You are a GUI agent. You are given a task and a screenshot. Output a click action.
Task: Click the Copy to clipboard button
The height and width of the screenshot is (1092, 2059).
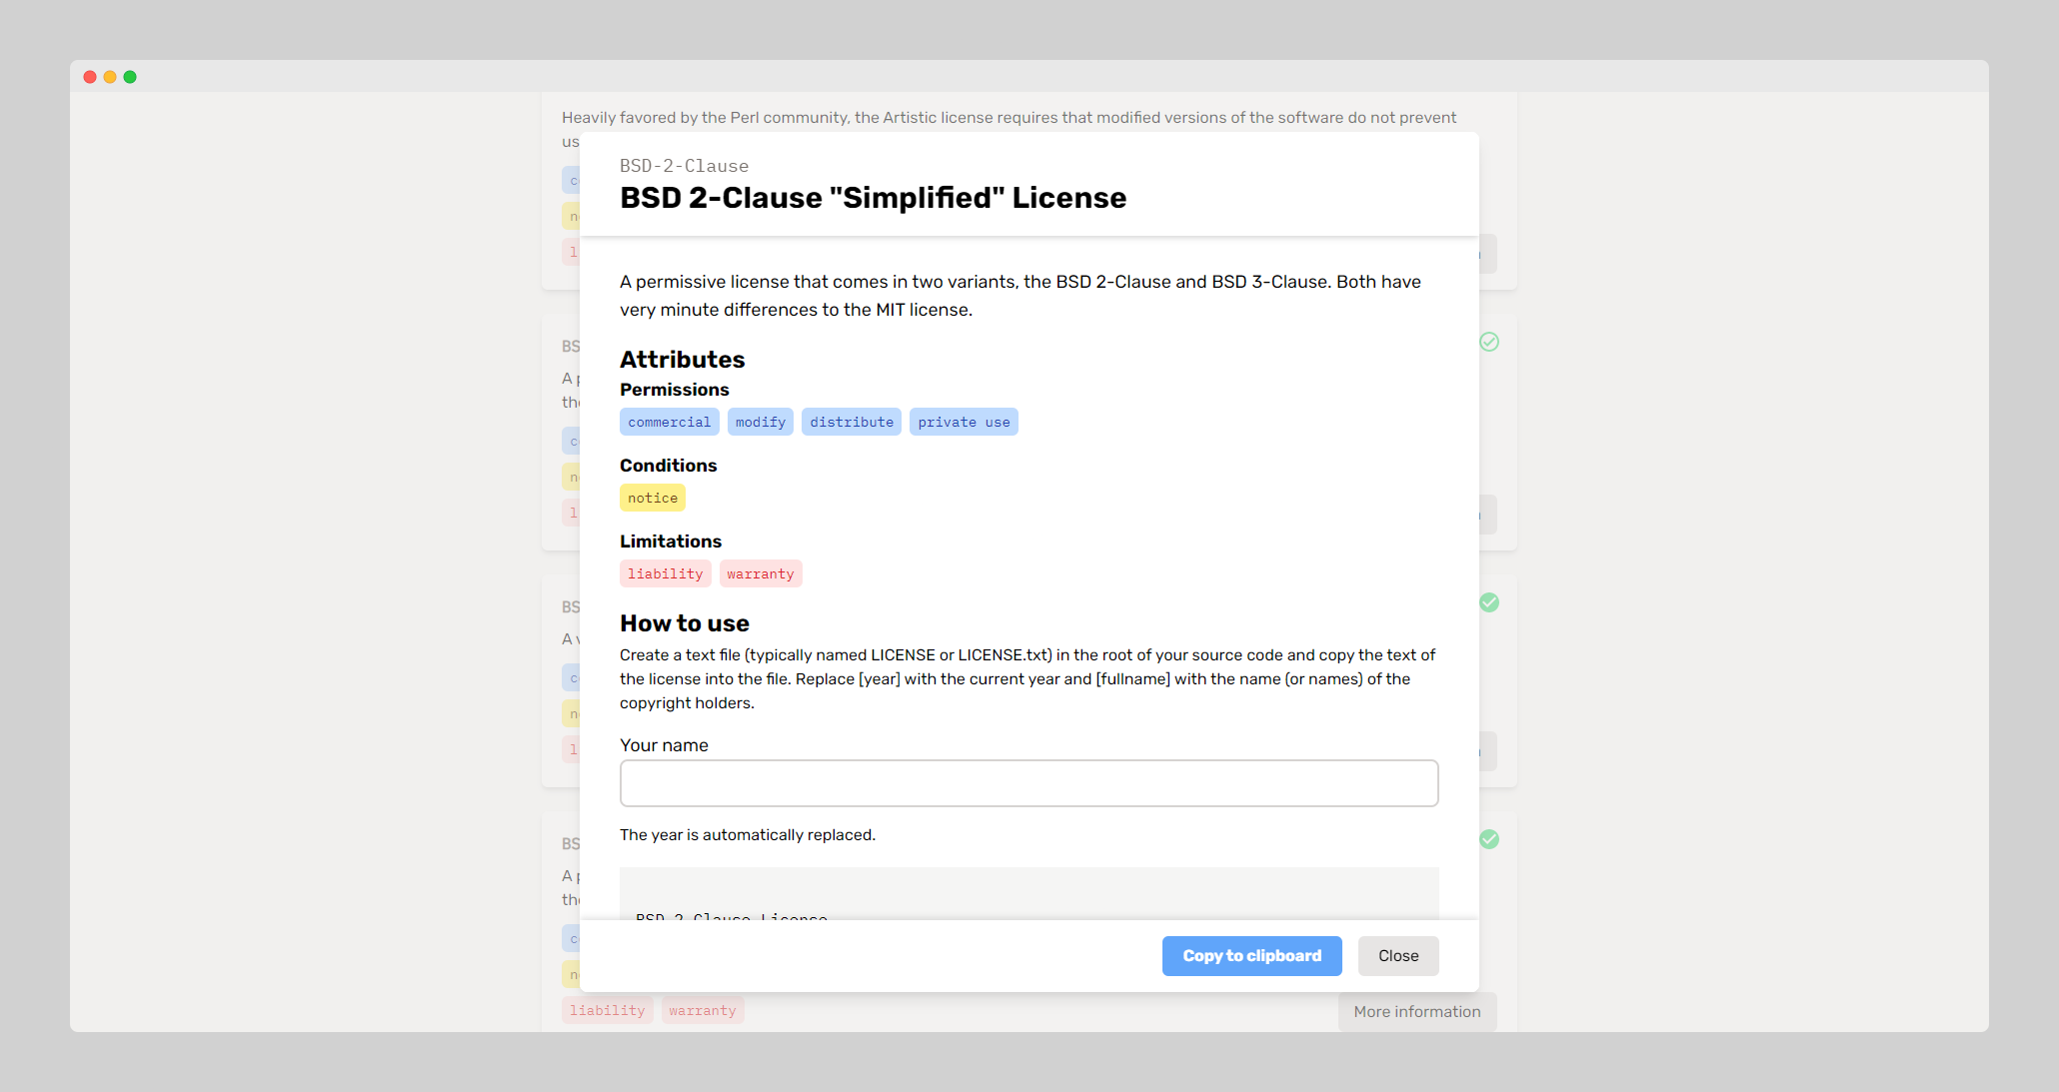click(x=1251, y=956)
